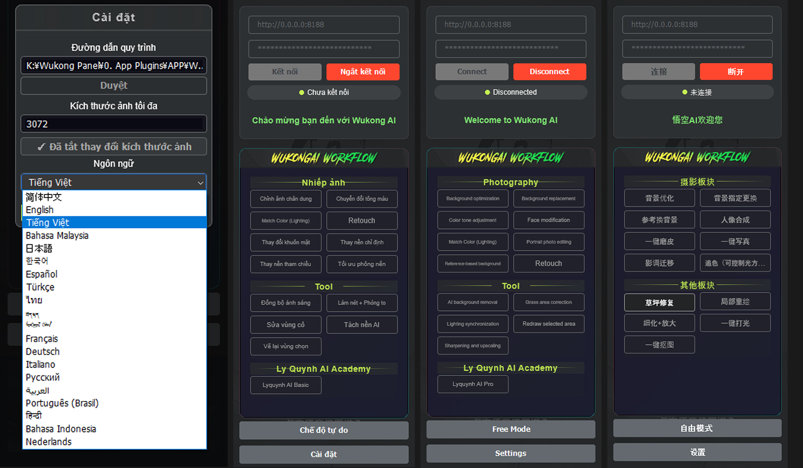Select Nederlands at list bottom
This screenshot has height=468, width=803.
tap(114, 442)
